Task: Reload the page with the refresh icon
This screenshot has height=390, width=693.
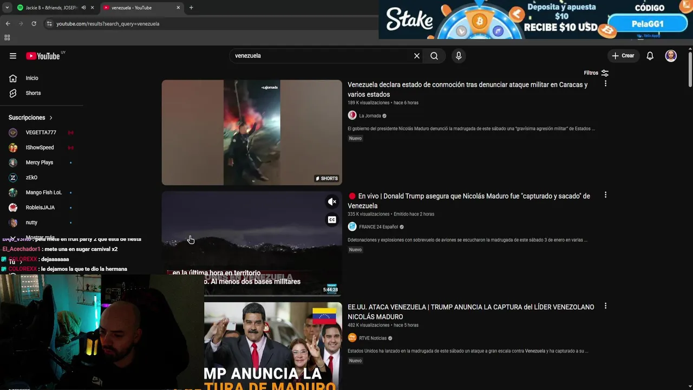Action: [x=34, y=24]
